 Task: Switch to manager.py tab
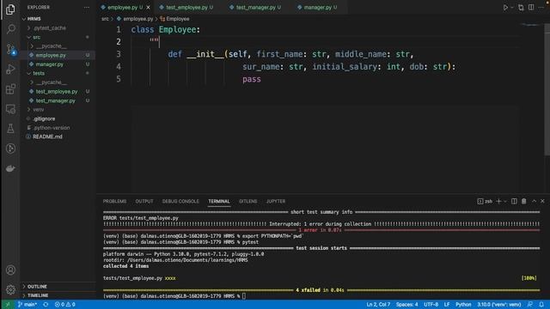tap(319, 8)
